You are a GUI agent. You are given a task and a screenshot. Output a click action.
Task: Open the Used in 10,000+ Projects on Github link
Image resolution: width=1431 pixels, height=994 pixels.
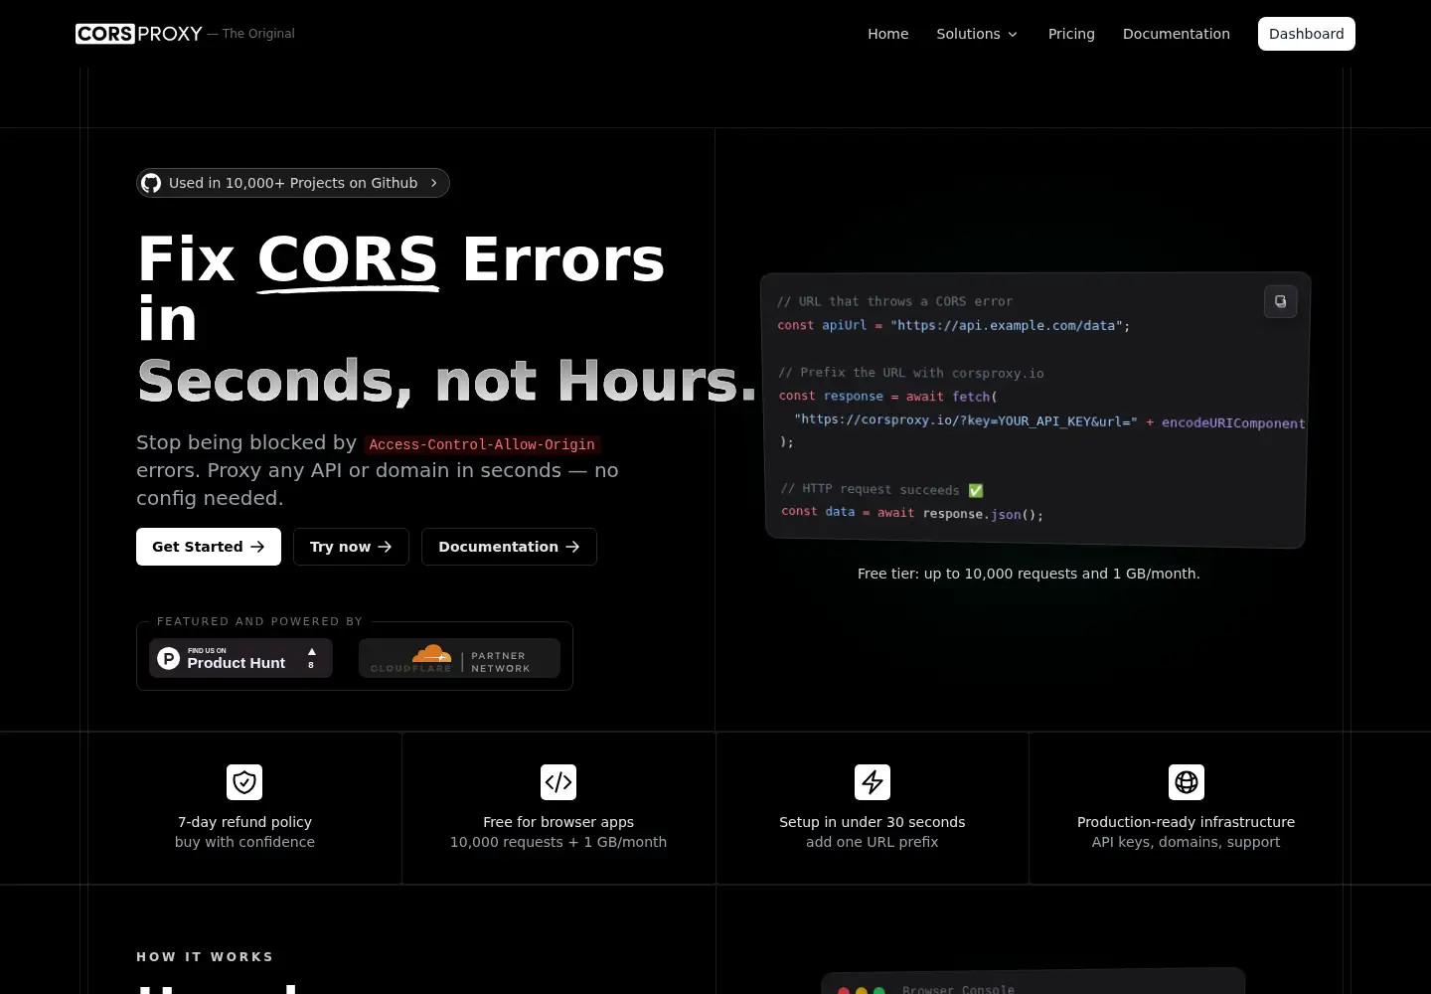[293, 183]
